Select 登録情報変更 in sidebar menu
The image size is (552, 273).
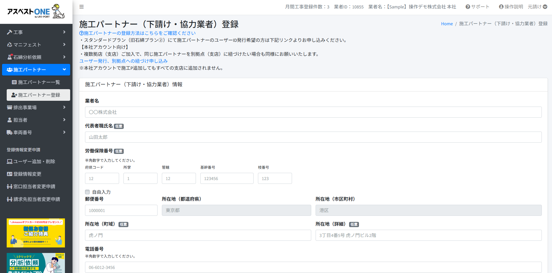pos(27,174)
